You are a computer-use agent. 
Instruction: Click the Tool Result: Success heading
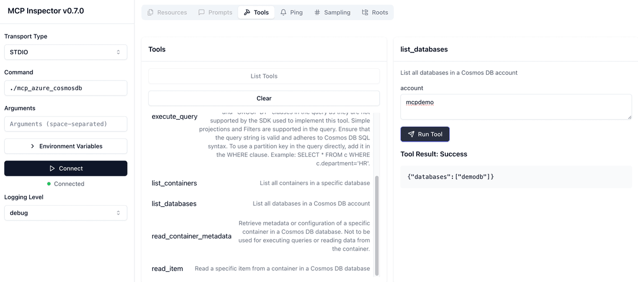pos(434,154)
